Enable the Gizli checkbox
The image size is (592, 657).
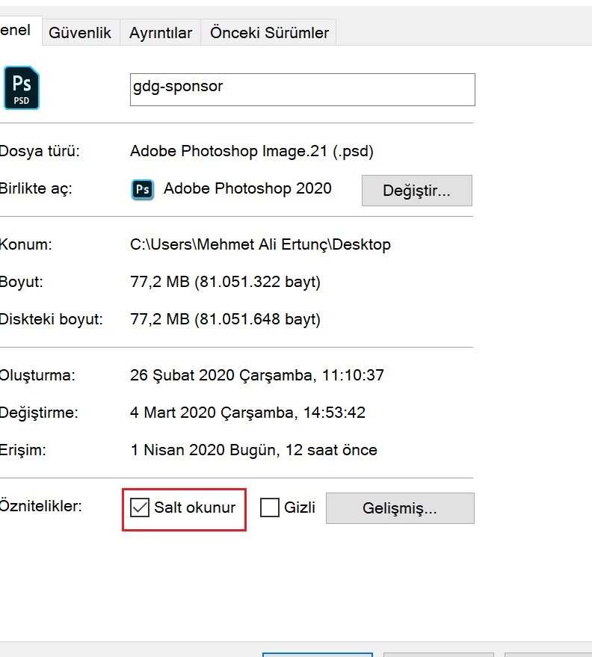pyautogui.click(x=270, y=508)
